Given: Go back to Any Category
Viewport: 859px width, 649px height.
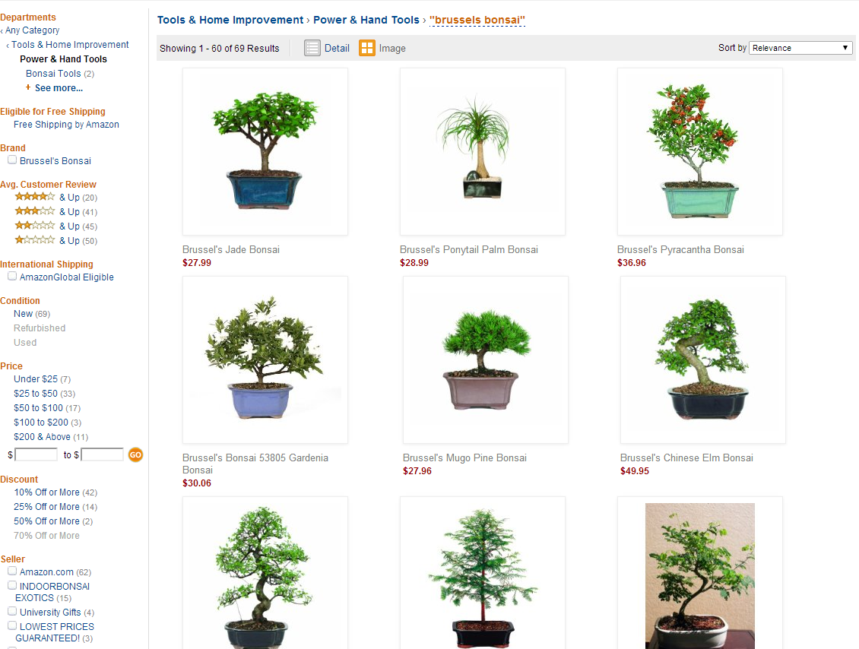Looking at the screenshot, I should tap(33, 30).
